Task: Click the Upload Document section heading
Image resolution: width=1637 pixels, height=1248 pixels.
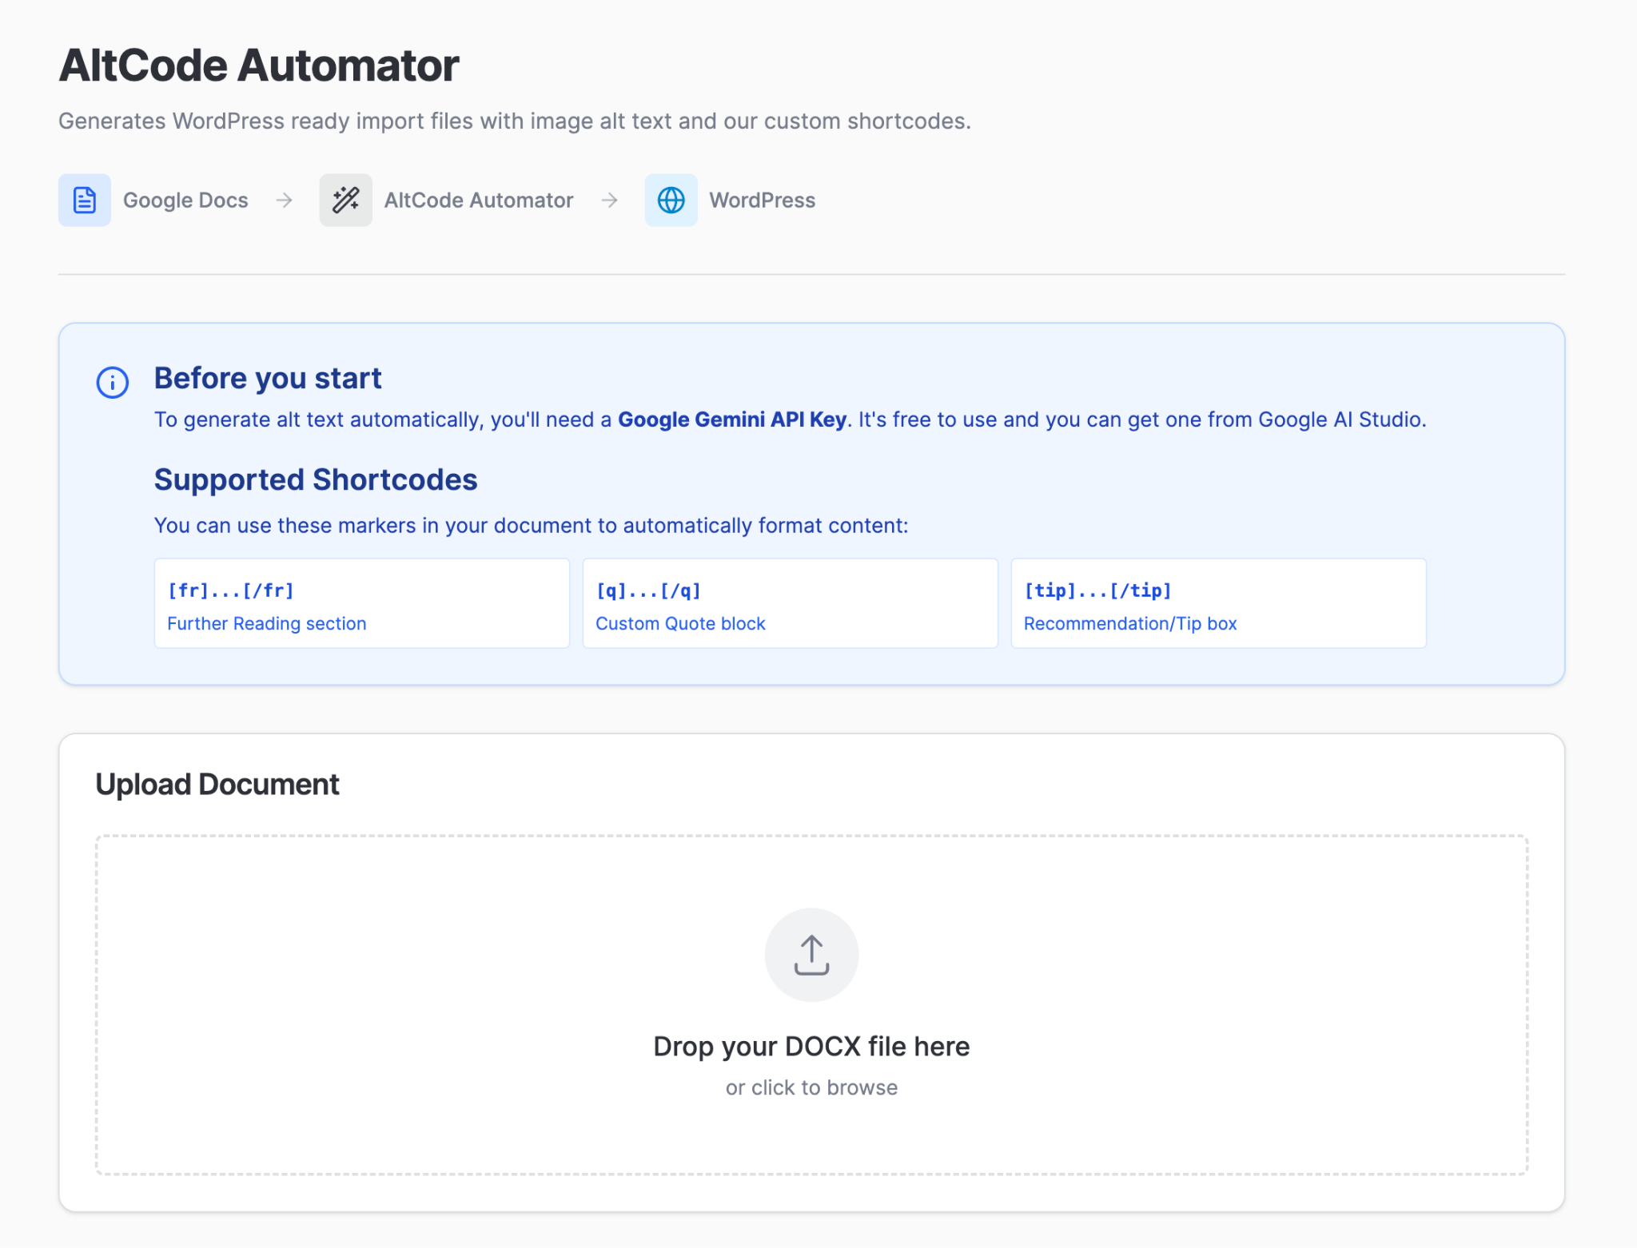Action: [217, 784]
